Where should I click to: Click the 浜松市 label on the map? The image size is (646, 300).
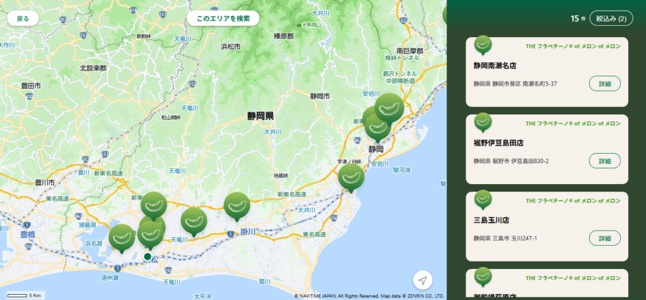[x=230, y=47]
